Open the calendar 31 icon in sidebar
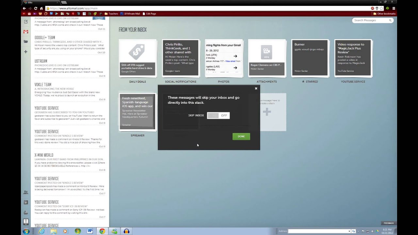The height and width of the screenshot is (235, 418). coord(26,202)
